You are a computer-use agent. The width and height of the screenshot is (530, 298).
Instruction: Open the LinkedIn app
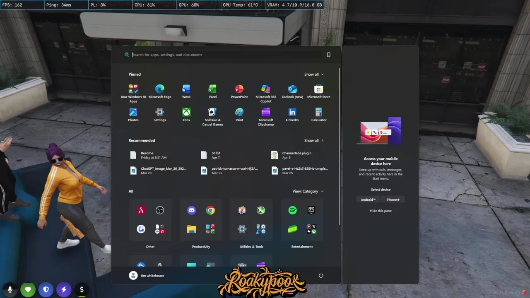pos(292,115)
